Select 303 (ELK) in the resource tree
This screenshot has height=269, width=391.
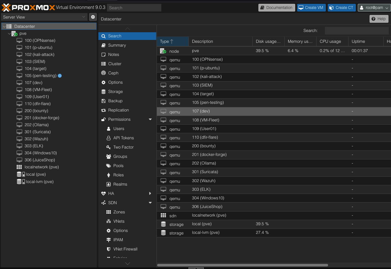(34, 146)
